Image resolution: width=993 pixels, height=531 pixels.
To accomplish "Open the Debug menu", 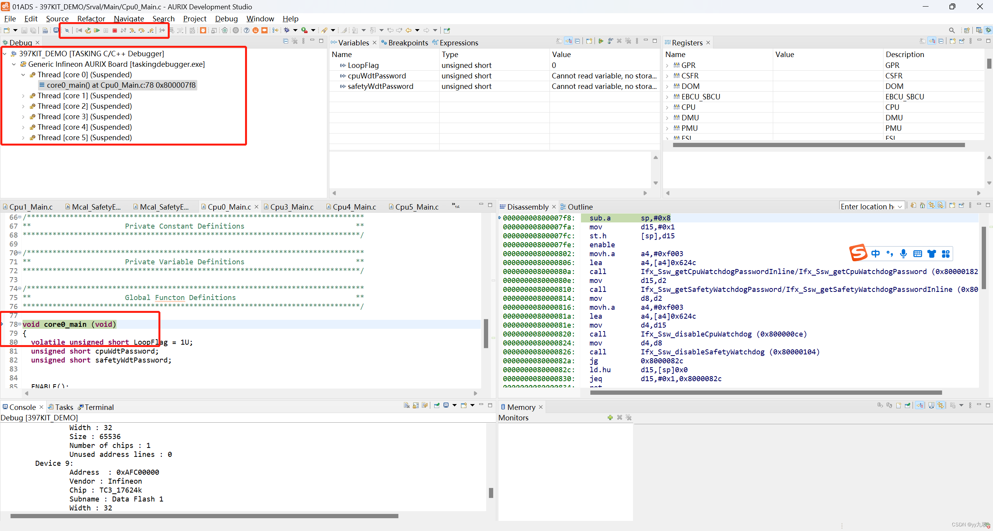I will click(226, 18).
